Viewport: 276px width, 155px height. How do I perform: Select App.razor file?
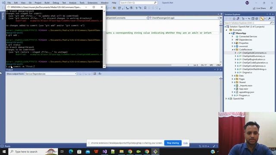point(244,89)
